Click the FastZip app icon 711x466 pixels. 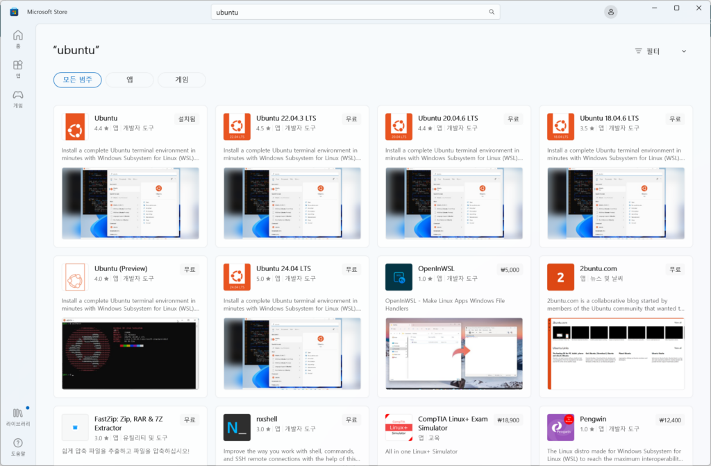point(75,427)
